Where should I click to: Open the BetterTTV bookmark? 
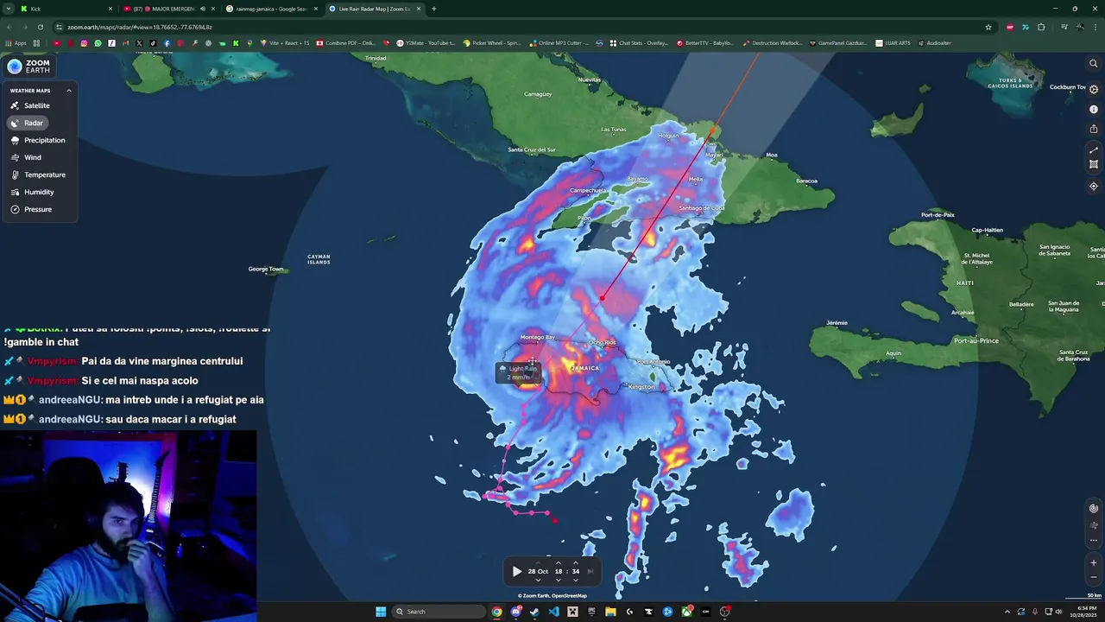tap(705, 43)
